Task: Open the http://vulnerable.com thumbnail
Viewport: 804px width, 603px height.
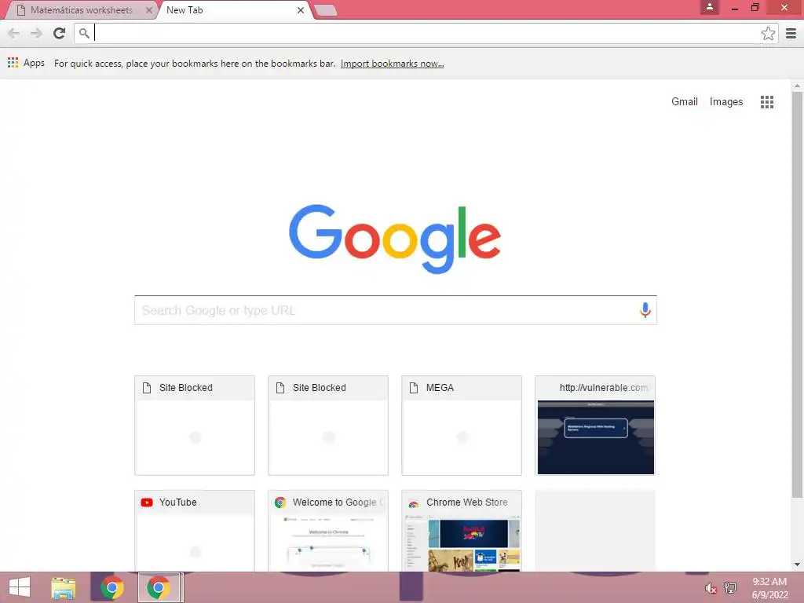Action: [595, 426]
